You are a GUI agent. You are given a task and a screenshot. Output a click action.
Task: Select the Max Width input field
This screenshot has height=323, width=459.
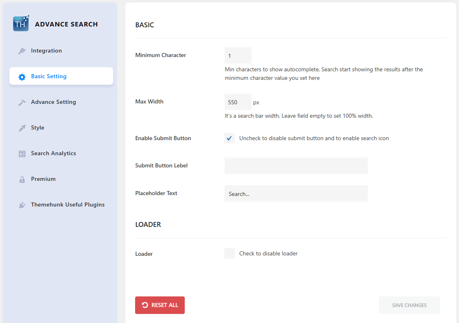pyautogui.click(x=238, y=102)
